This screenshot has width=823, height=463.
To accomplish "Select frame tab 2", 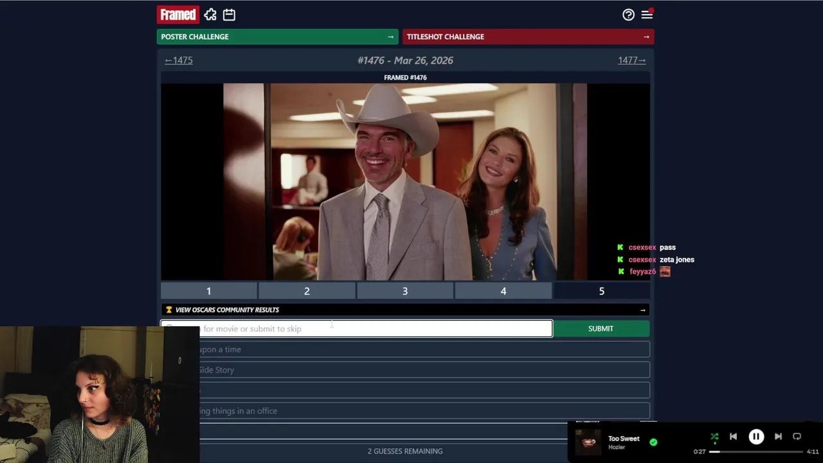I will point(307,291).
